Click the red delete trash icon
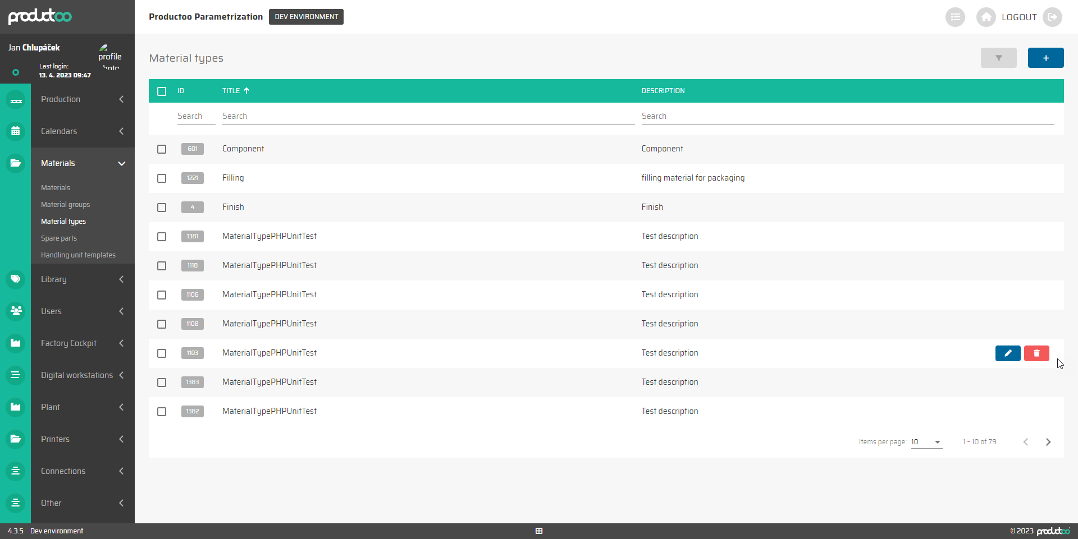This screenshot has height=539, width=1078. pos(1036,353)
